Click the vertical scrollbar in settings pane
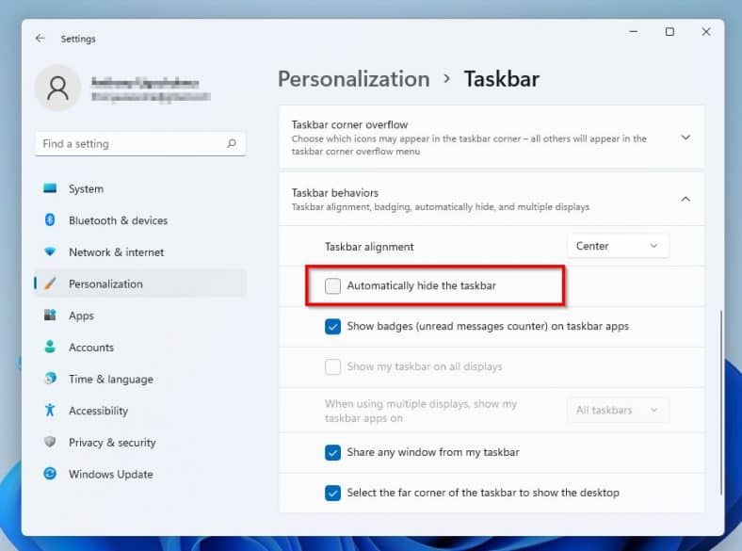Viewport: 742px width, 551px height. (x=720, y=402)
